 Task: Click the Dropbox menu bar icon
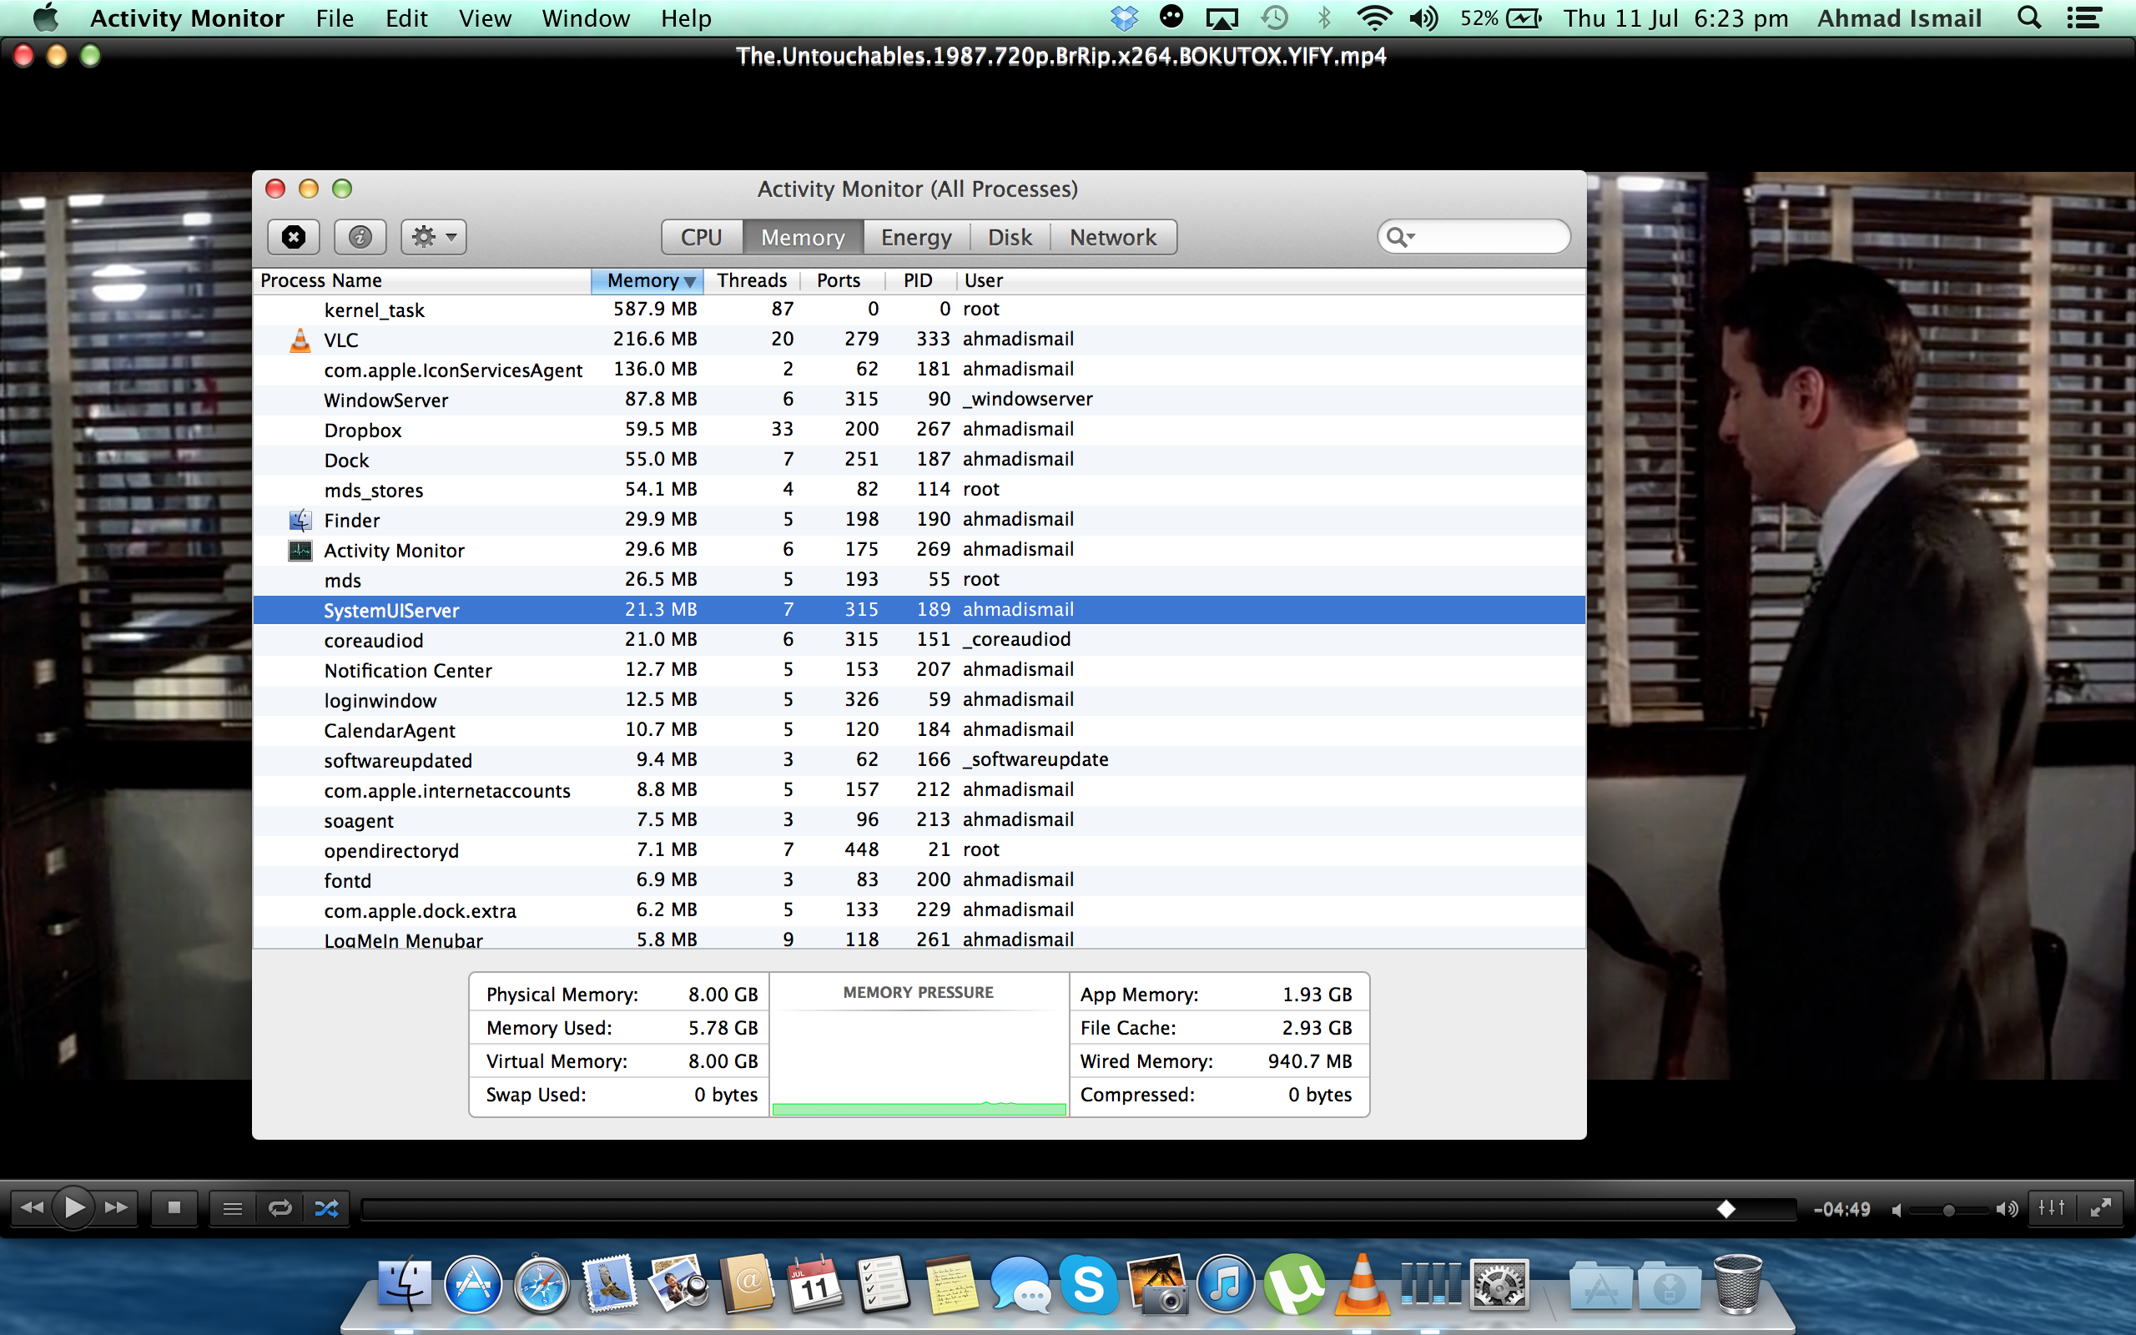point(1124,18)
